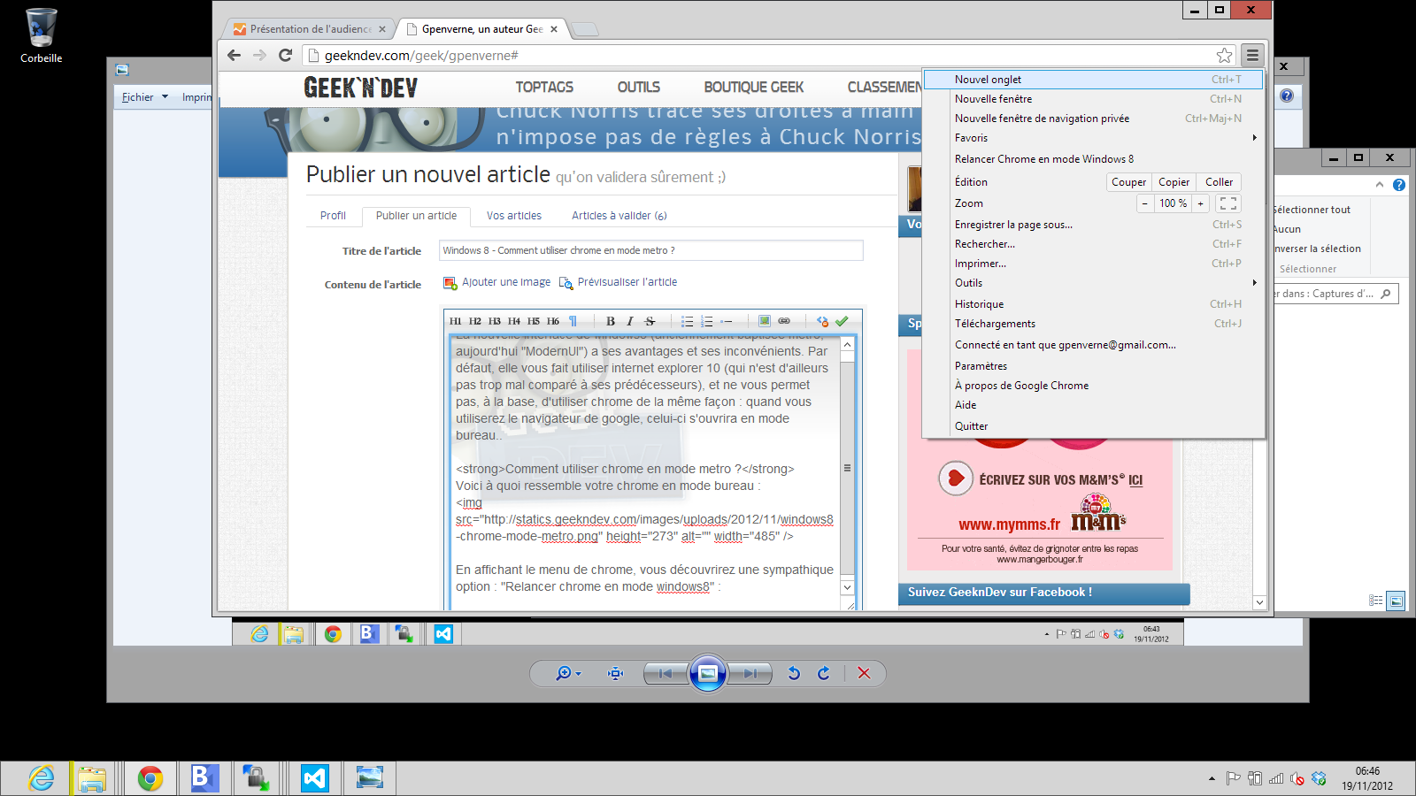Open Internet Explorer from the Windows taskbar
This screenshot has width=1416, height=796.
[x=42, y=778]
